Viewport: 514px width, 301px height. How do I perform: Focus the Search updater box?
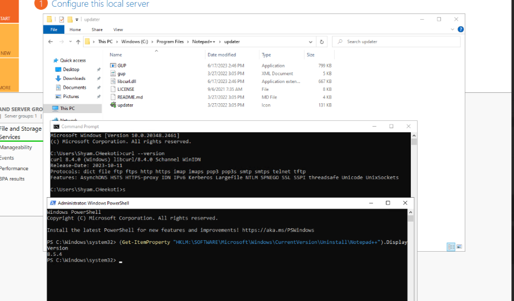[x=396, y=42]
